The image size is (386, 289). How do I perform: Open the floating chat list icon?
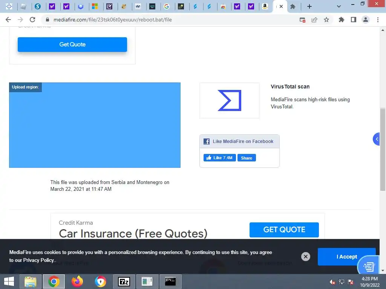(x=369, y=266)
